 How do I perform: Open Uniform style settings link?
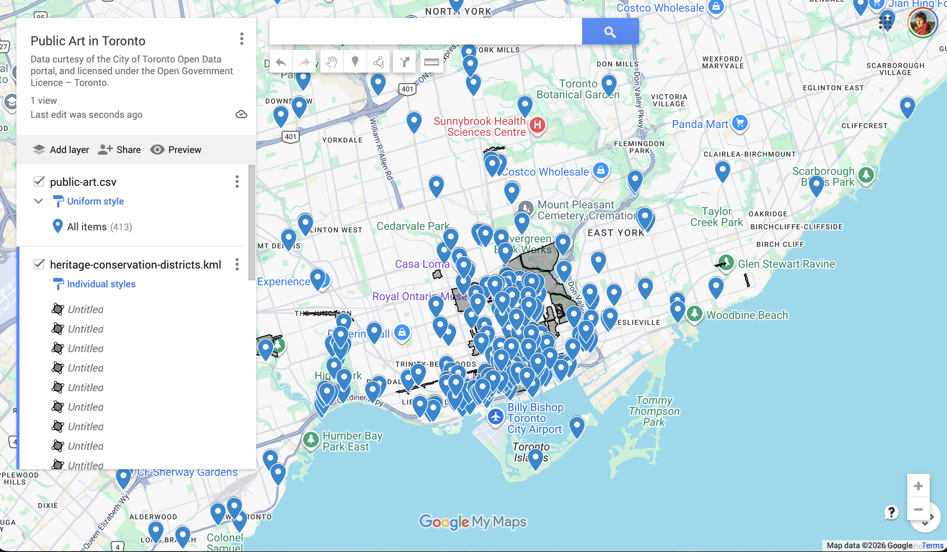pos(95,201)
